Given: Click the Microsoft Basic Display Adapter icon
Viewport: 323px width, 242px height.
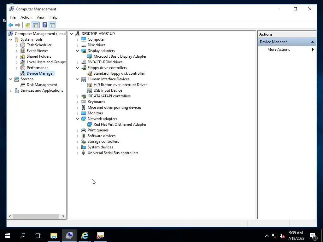Looking at the screenshot, I should [x=90, y=56].
